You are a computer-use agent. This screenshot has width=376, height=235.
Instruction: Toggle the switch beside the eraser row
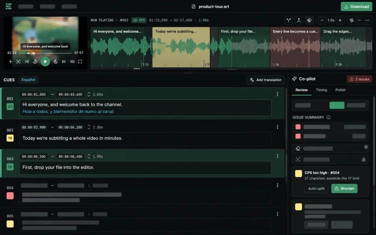[x=366, y=147]
